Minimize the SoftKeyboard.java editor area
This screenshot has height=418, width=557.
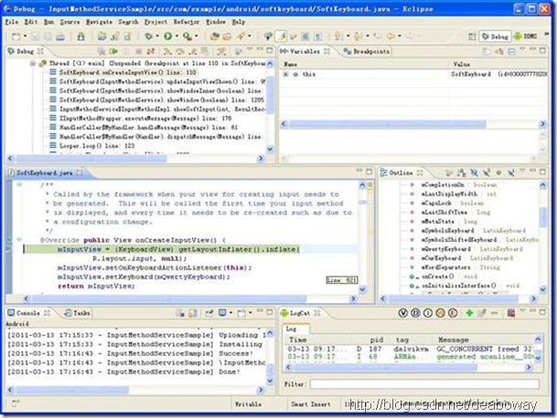coord(359,172)
